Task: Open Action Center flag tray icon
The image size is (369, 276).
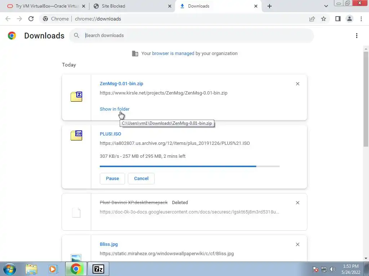Action: point(315,269)
